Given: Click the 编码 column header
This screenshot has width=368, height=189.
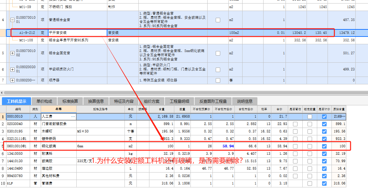Looking at the screenshot, I should tap(18, 109).
